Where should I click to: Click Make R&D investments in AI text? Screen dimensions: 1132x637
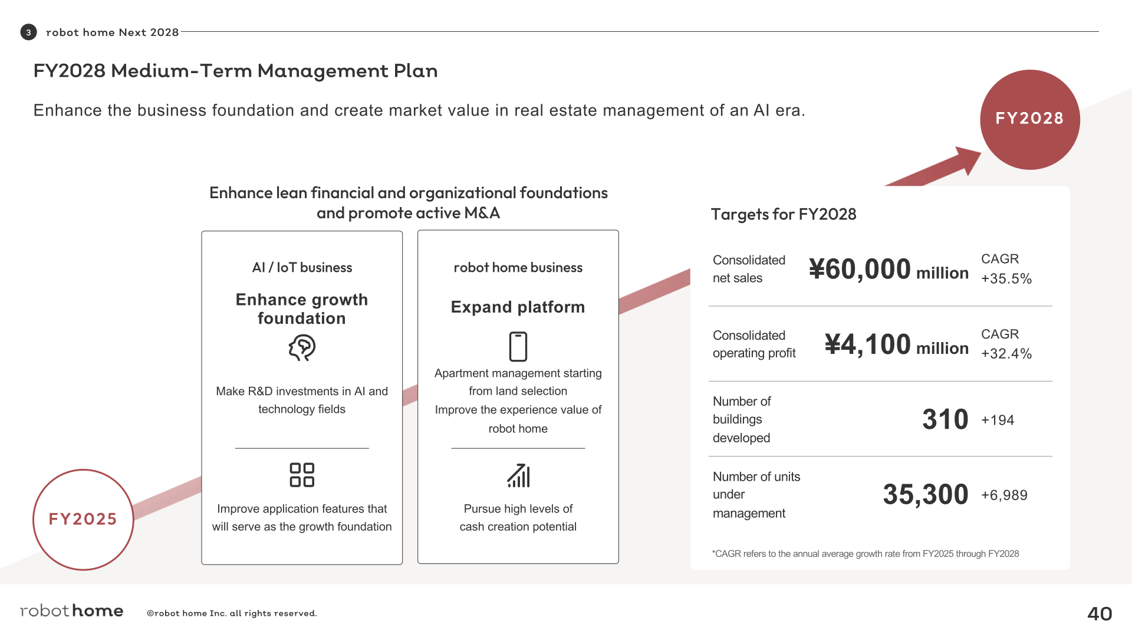[x=302, y=400]
